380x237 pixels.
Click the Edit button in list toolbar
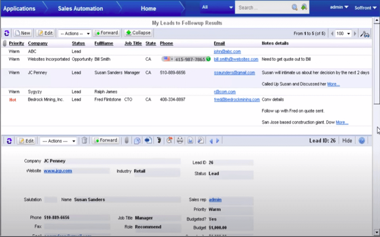45,33
